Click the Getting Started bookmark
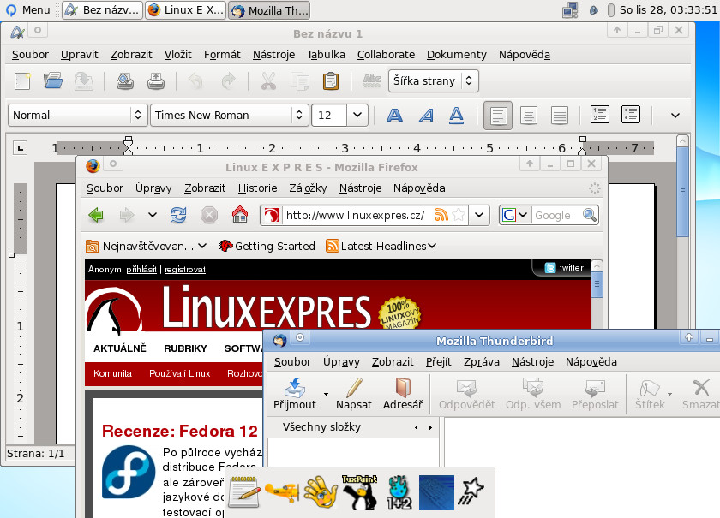The image size is (720, 518). tap(267, 246)
